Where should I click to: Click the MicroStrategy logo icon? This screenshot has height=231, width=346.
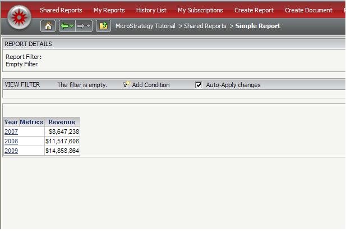coord(20,17)
